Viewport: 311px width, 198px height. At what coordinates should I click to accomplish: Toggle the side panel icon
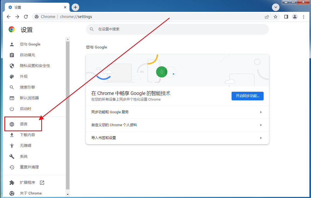tap(286, 17)
